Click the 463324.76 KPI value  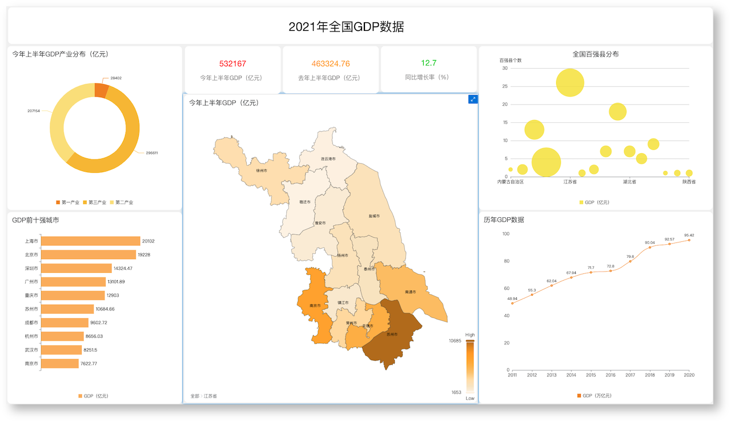click(x=331, y=63)
